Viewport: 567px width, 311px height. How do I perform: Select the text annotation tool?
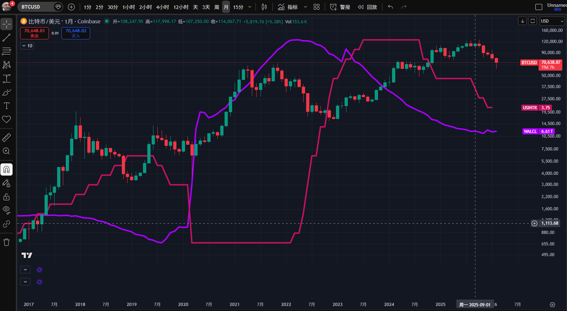(x=6, y=106)
